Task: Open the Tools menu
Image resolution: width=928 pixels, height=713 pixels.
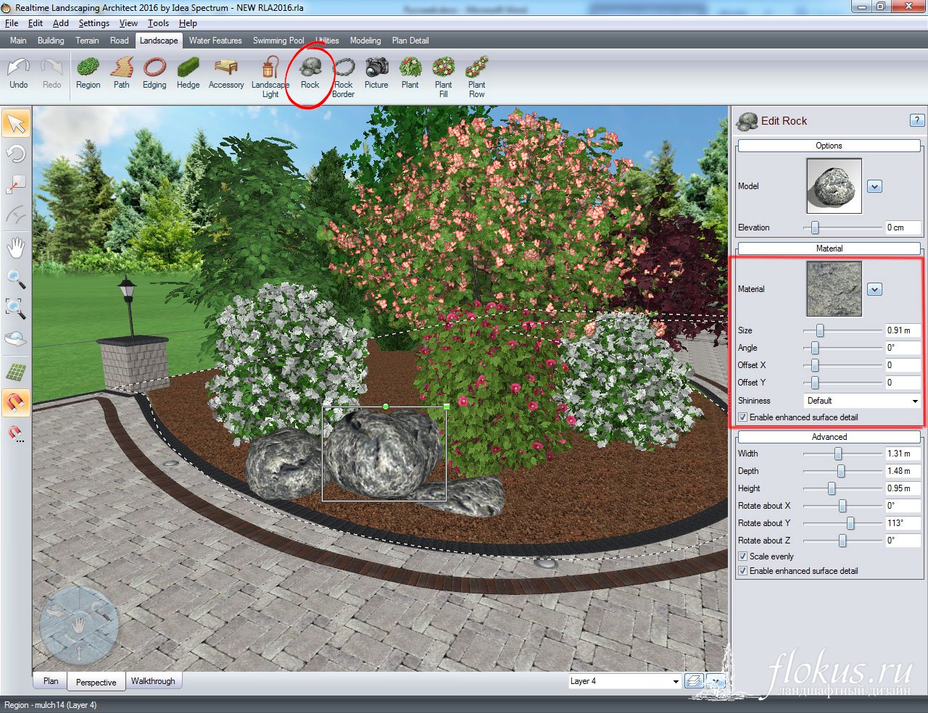Action: (x=158, y=23)
